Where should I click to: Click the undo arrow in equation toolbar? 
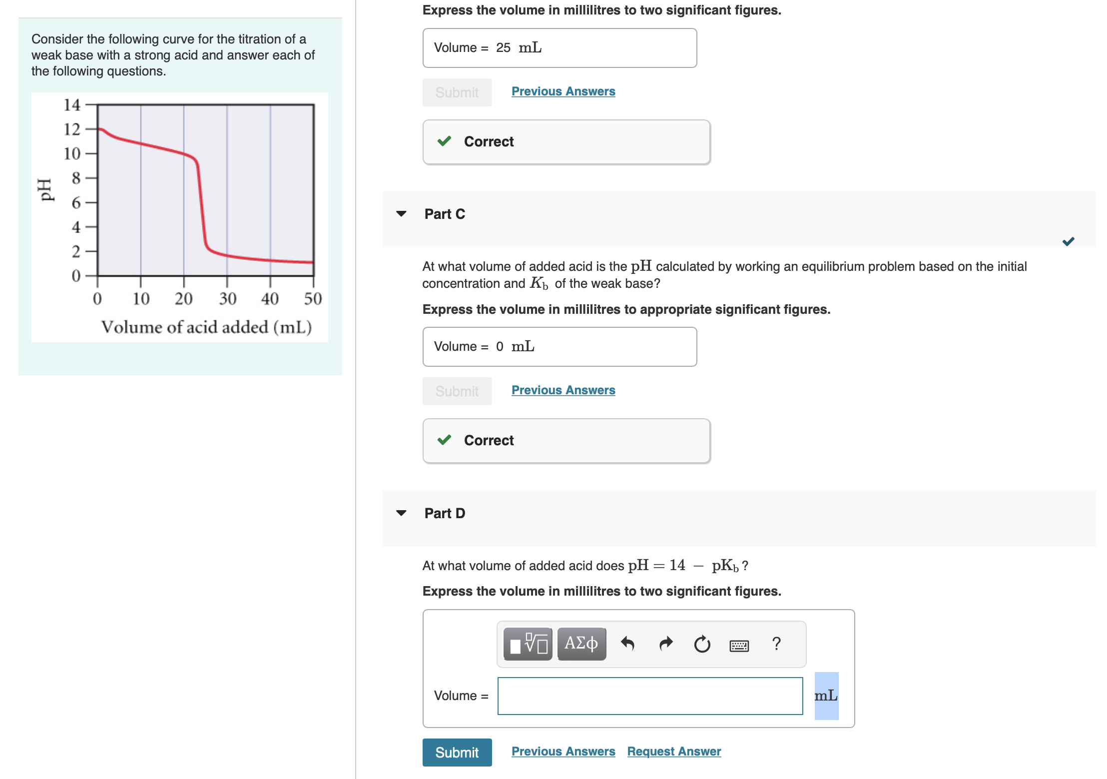(x=627, y=644)
